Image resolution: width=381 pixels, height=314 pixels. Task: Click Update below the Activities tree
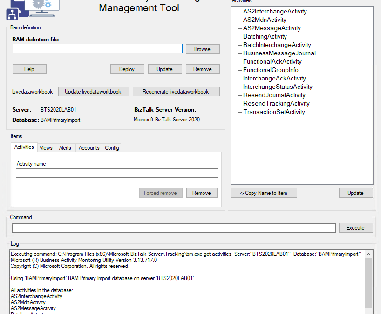coord(356,193)
